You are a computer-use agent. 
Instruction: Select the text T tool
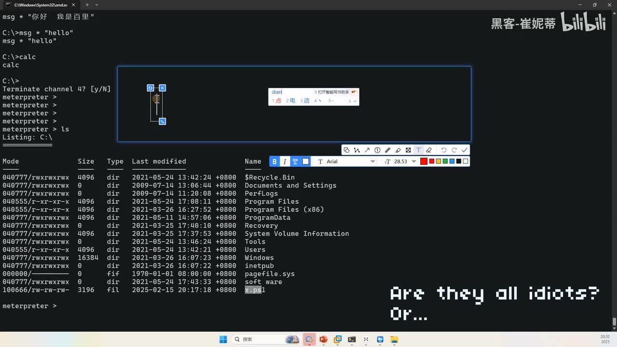pos(418,150)
